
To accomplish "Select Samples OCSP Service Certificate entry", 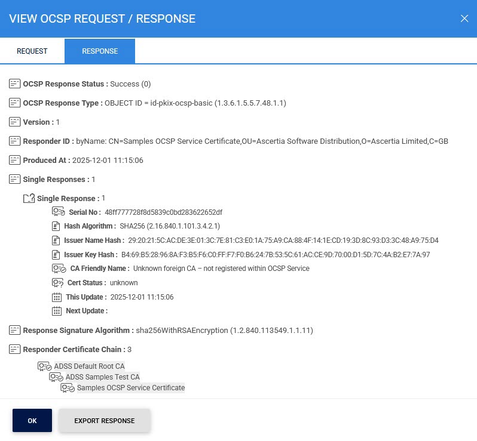I will coord(131,388).
